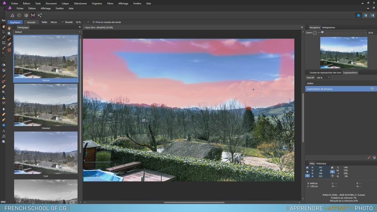
Task: Select the Tone Mapping persona icon
Action: point(33,15)
